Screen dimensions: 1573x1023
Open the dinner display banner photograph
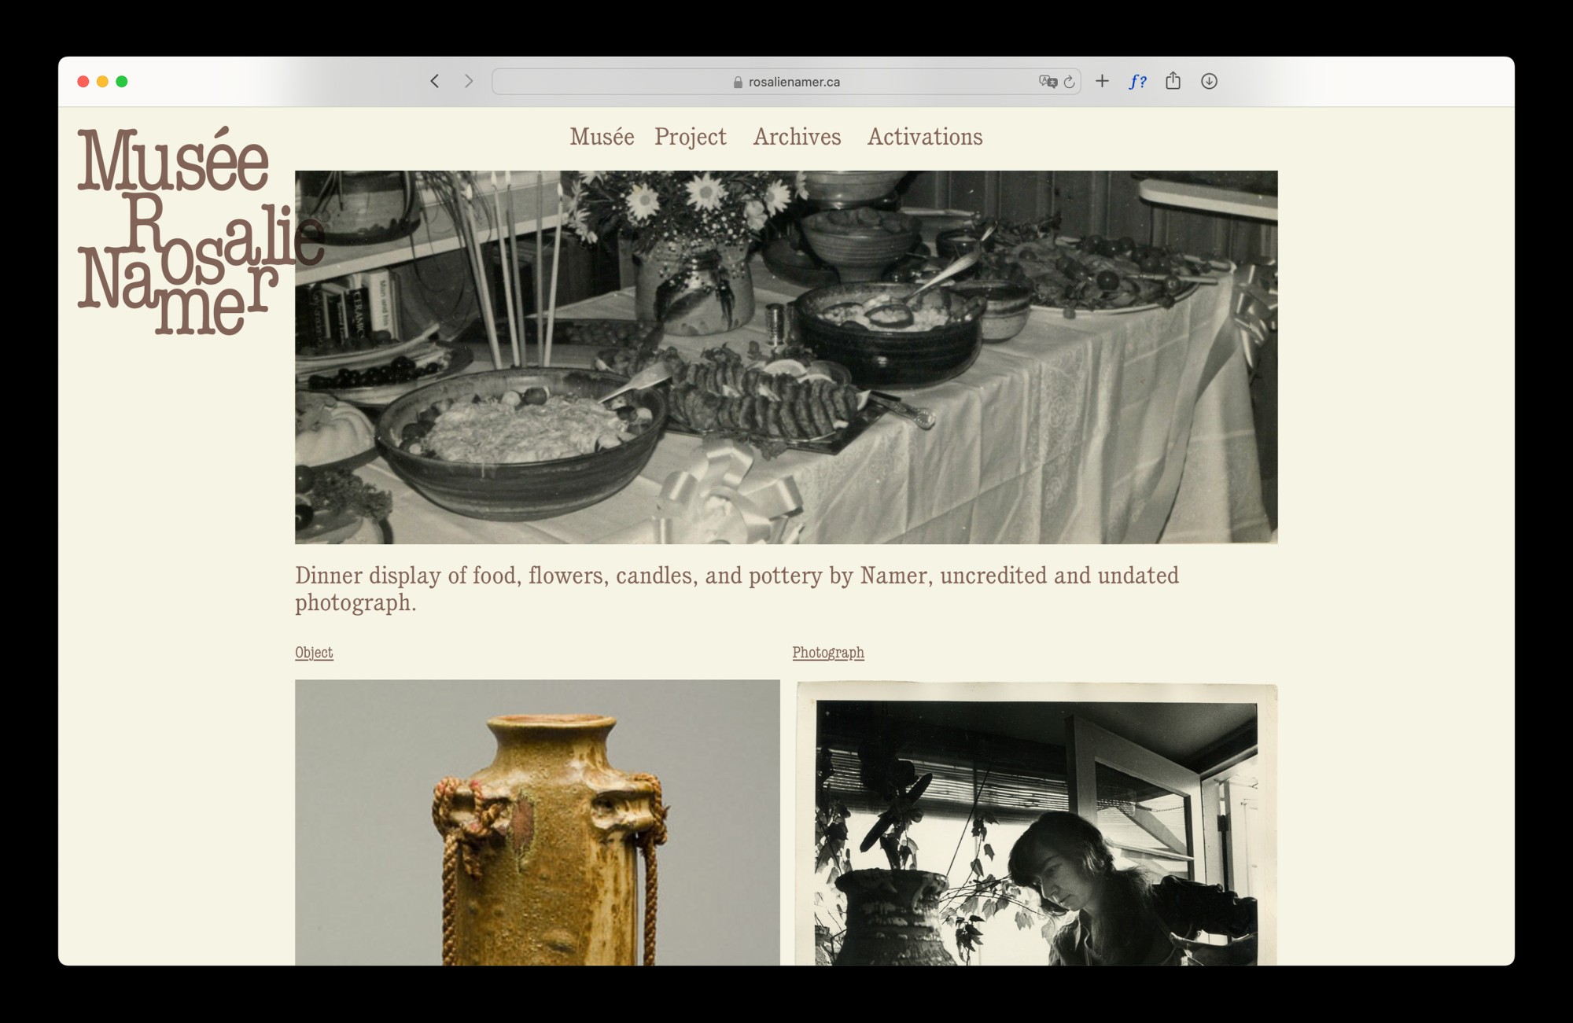786,357
